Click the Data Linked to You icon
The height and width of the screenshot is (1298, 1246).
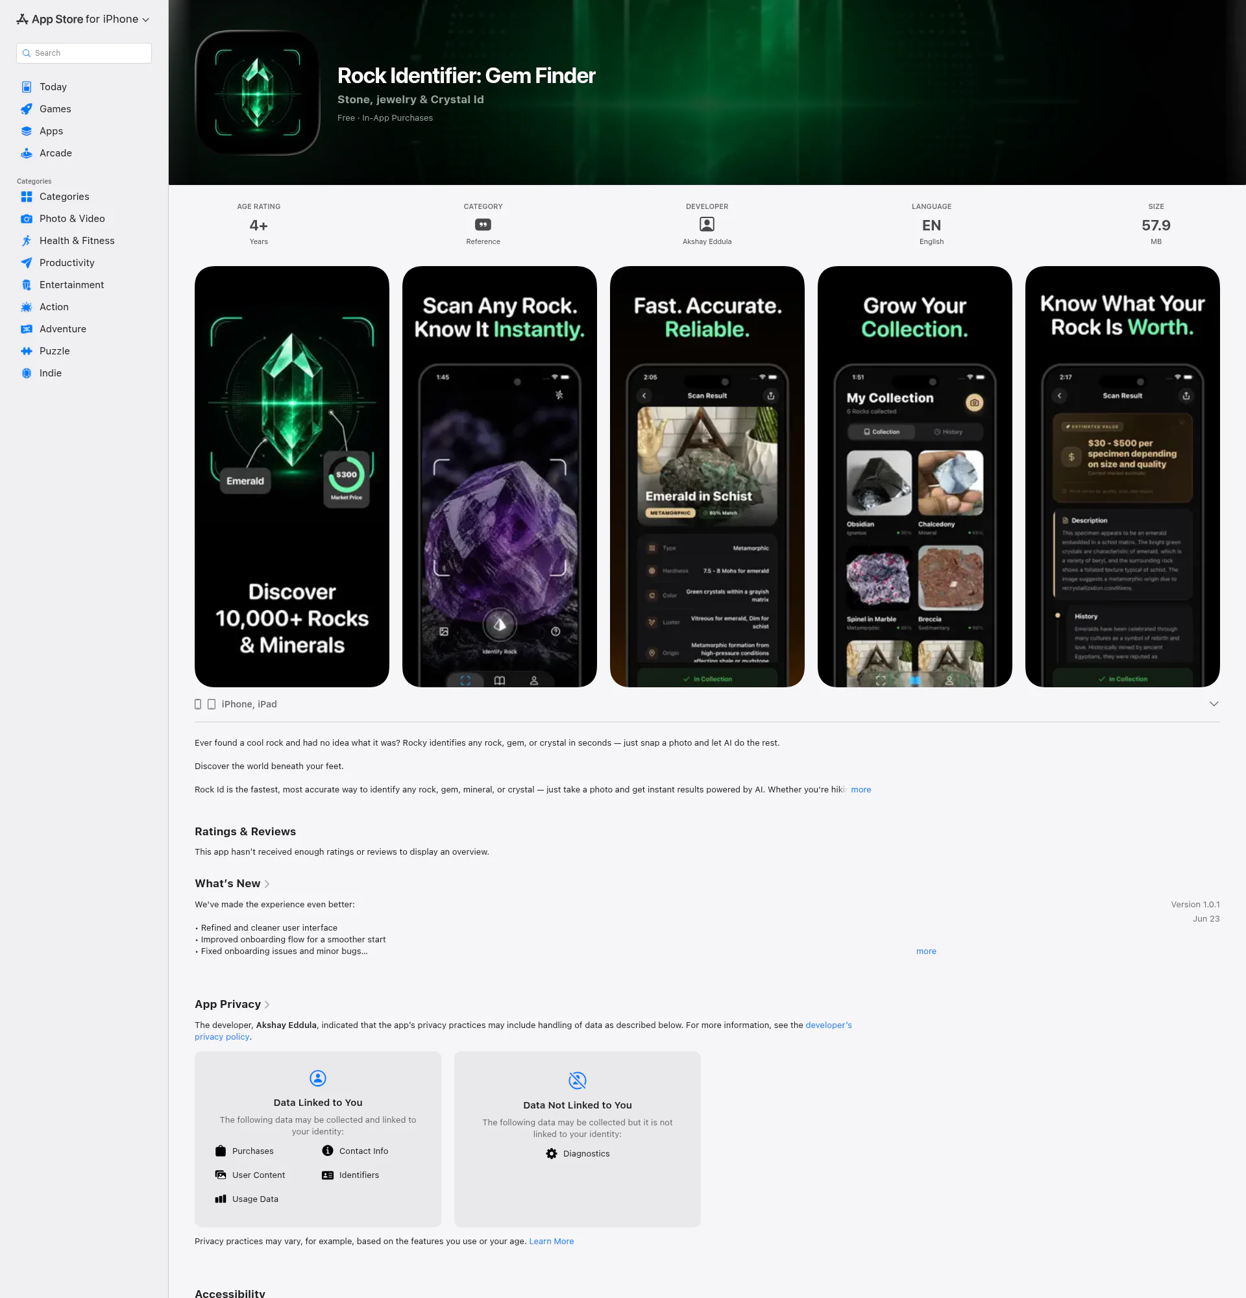[x=318, y=1078]
